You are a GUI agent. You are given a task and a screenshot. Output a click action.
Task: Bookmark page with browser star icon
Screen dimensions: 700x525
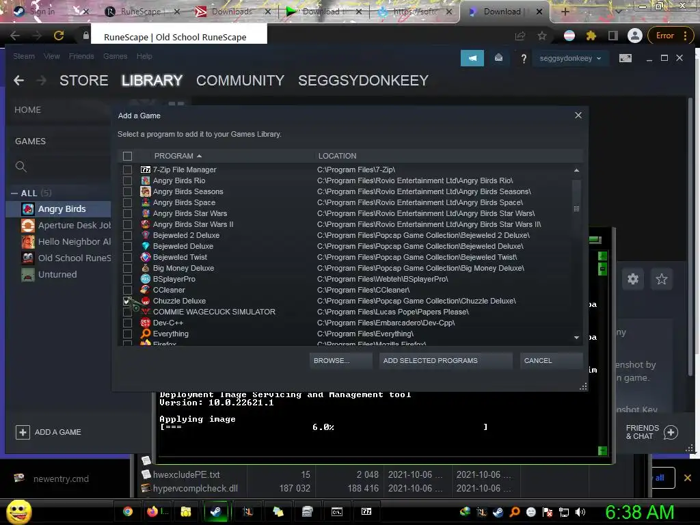542,36
